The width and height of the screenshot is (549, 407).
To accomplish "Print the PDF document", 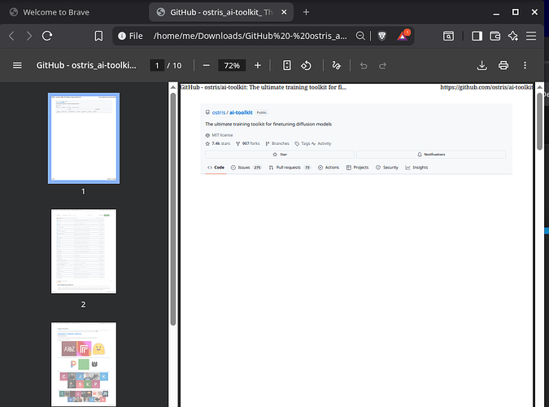I will (x=503, y=66).
